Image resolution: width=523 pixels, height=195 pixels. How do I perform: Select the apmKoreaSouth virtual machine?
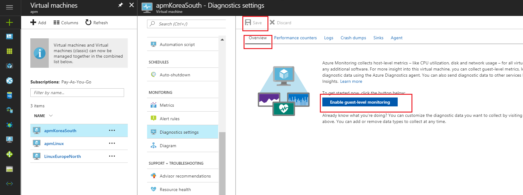coord(60,131)
